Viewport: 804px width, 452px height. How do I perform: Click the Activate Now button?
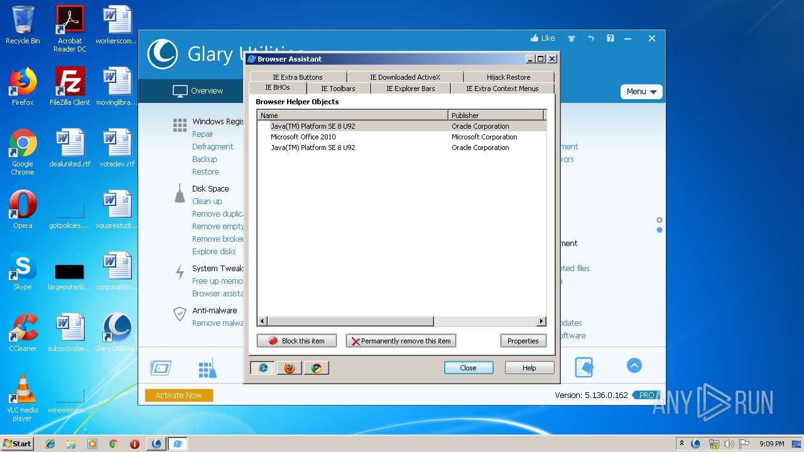coord(179,395)
